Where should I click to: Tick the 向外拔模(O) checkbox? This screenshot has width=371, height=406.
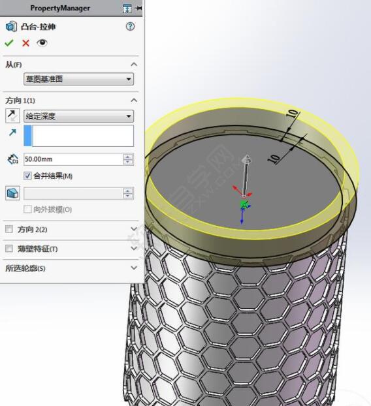(x=27, y=210)
